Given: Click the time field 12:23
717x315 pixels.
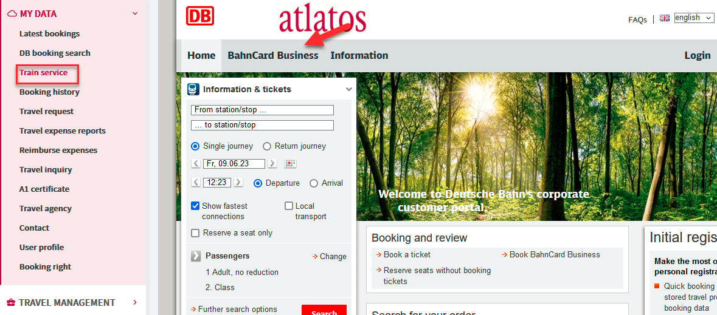Looking at the screenshot, I should (x=217, y=183).
